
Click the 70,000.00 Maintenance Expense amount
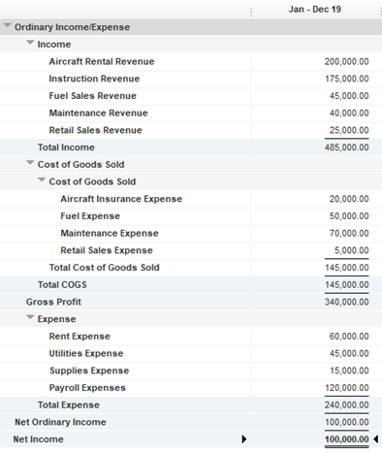pos(349,233)
